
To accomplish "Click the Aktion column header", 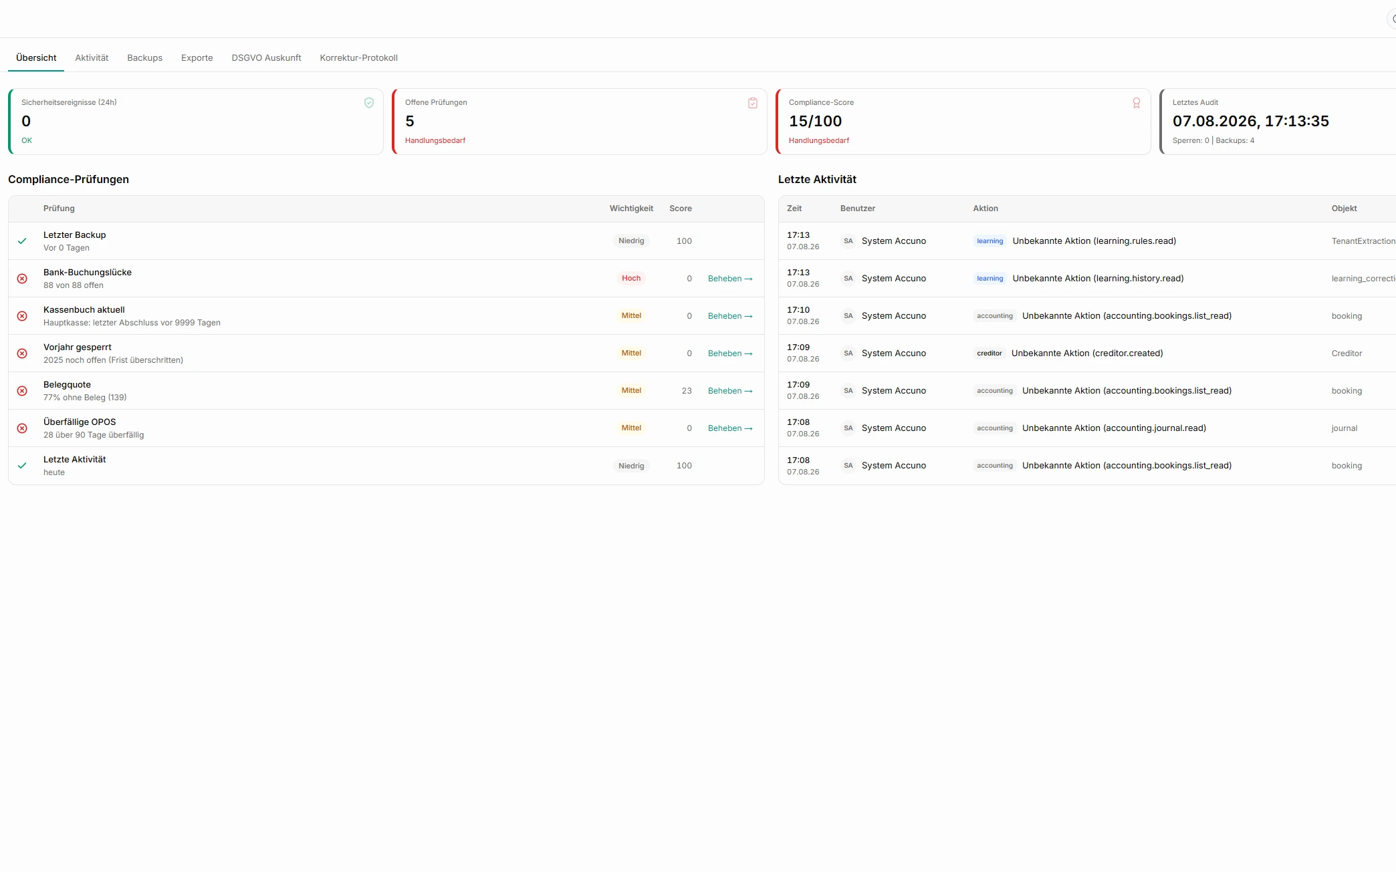I will pos(985,208).
